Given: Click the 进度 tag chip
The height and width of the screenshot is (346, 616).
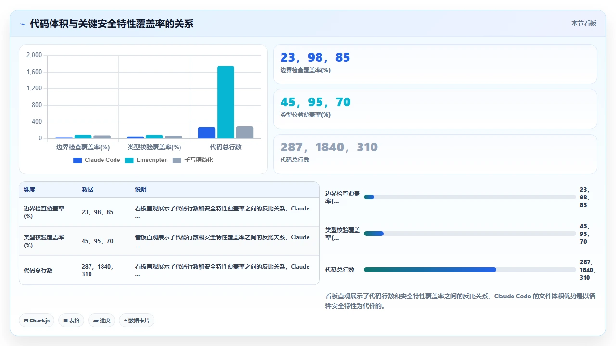Looking at the screenshot, I should pos(102,321).
